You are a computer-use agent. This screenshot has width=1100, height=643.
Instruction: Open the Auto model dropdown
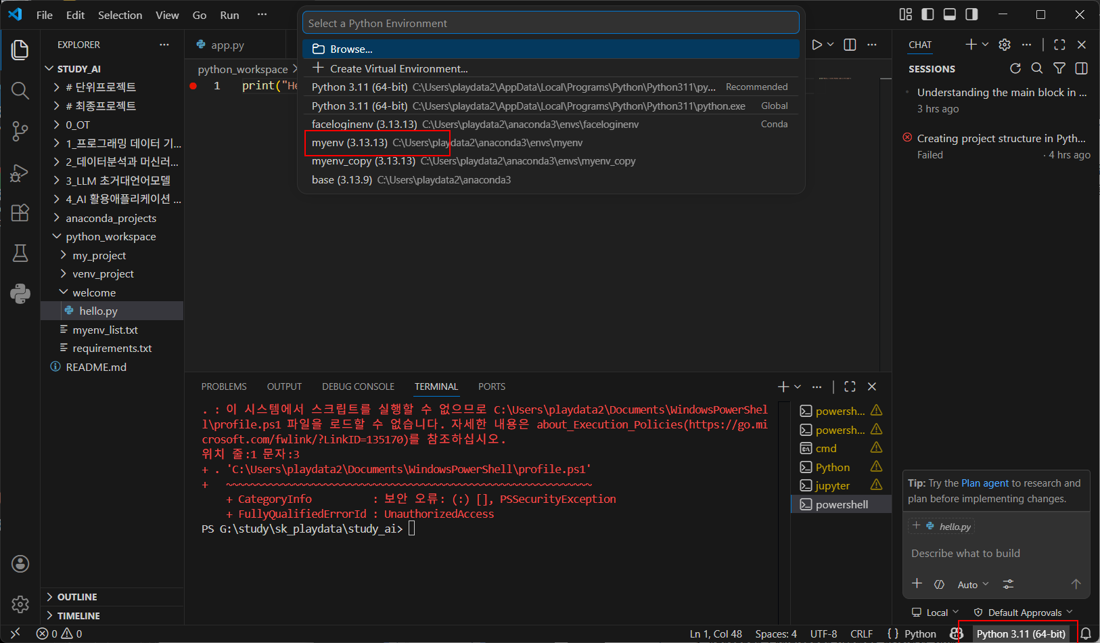pyautogui.click(x=973, y=584)
